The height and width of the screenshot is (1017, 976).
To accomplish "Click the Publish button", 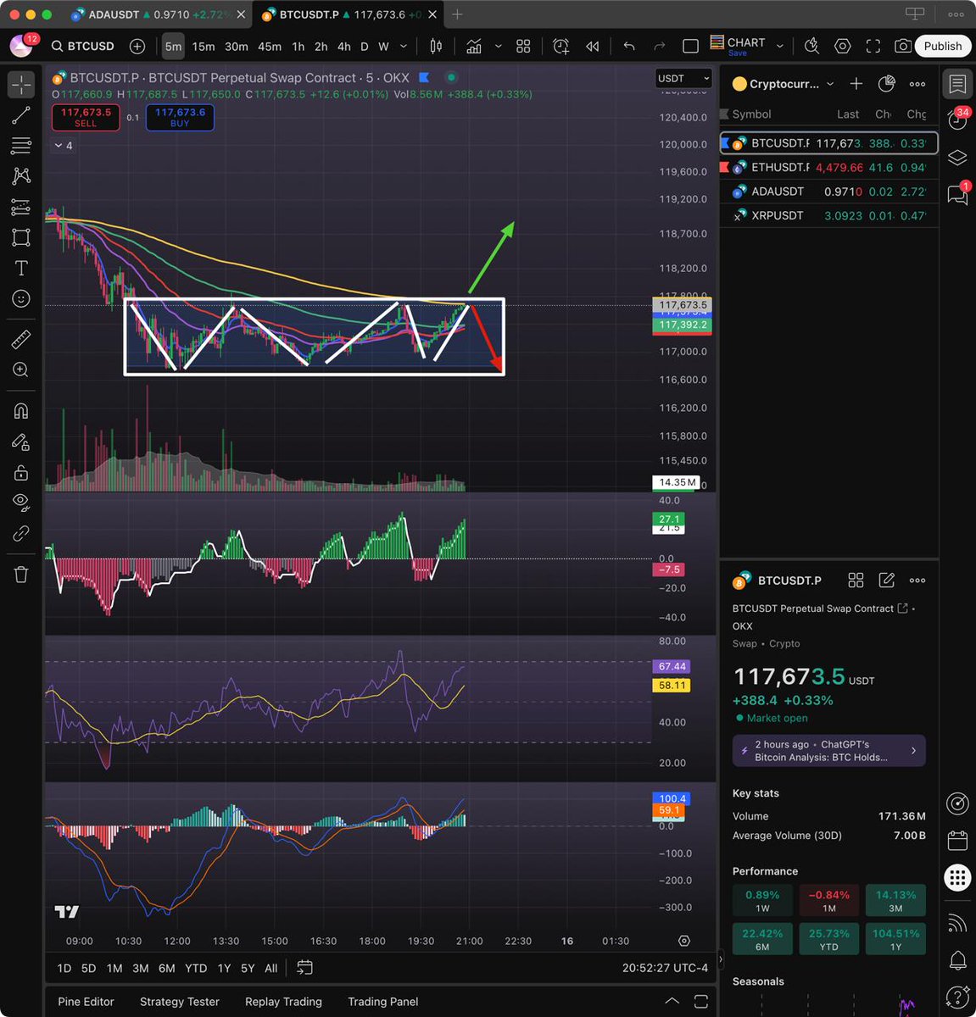I will [x=943, y=47].
